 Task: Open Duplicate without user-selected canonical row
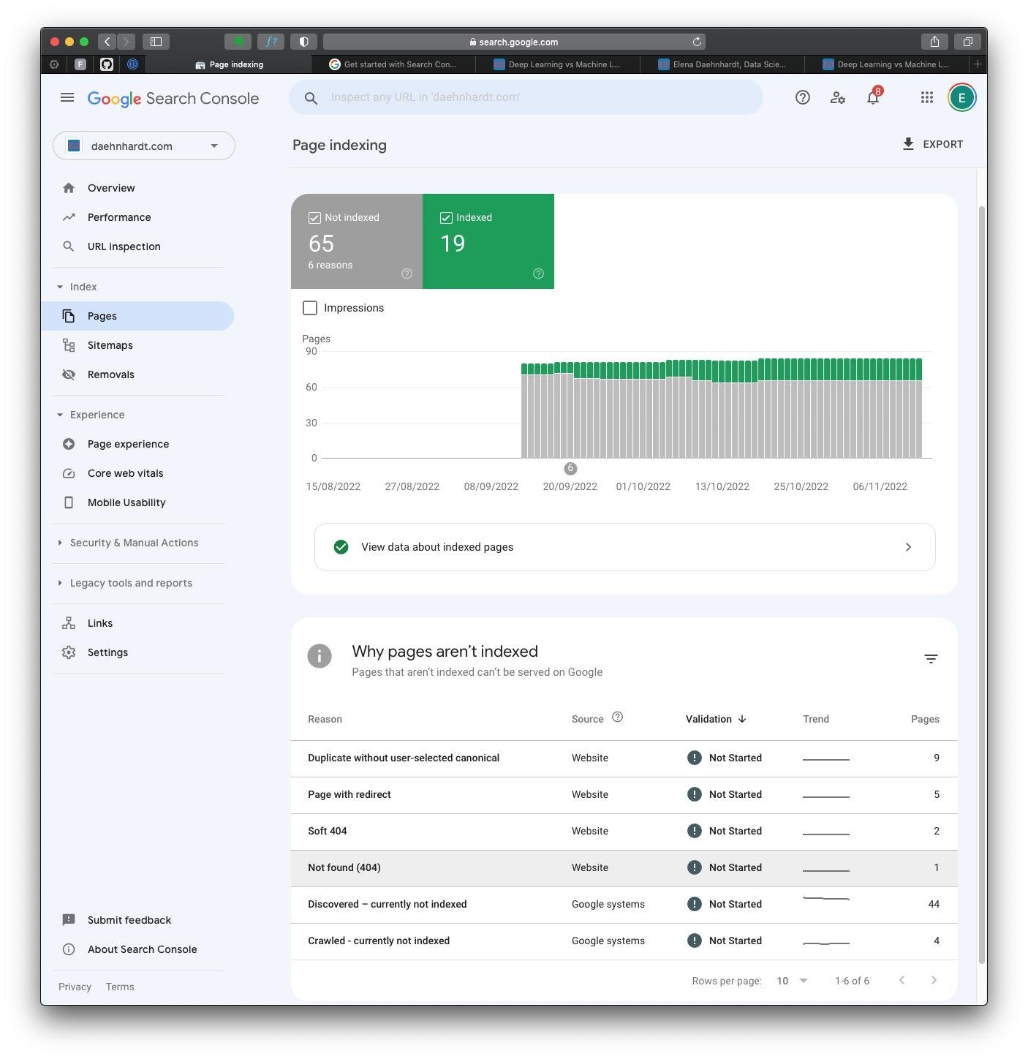[624, 758]
